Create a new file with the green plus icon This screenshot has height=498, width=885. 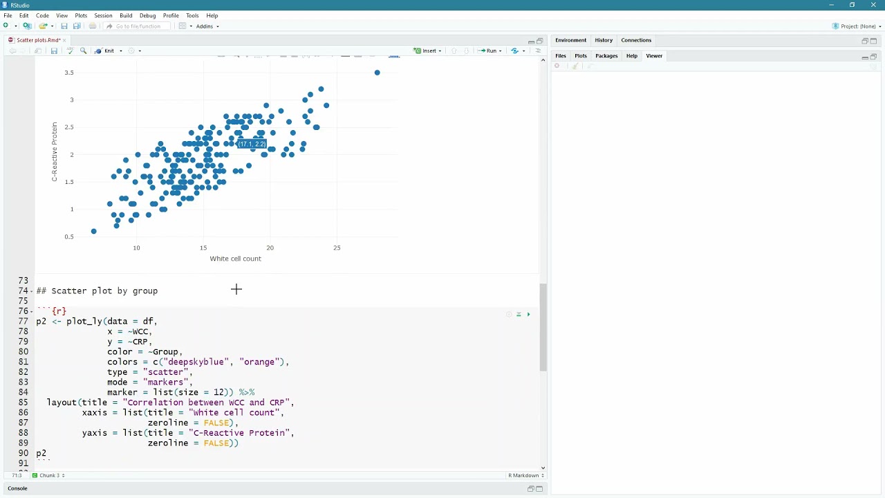point(6,26)
